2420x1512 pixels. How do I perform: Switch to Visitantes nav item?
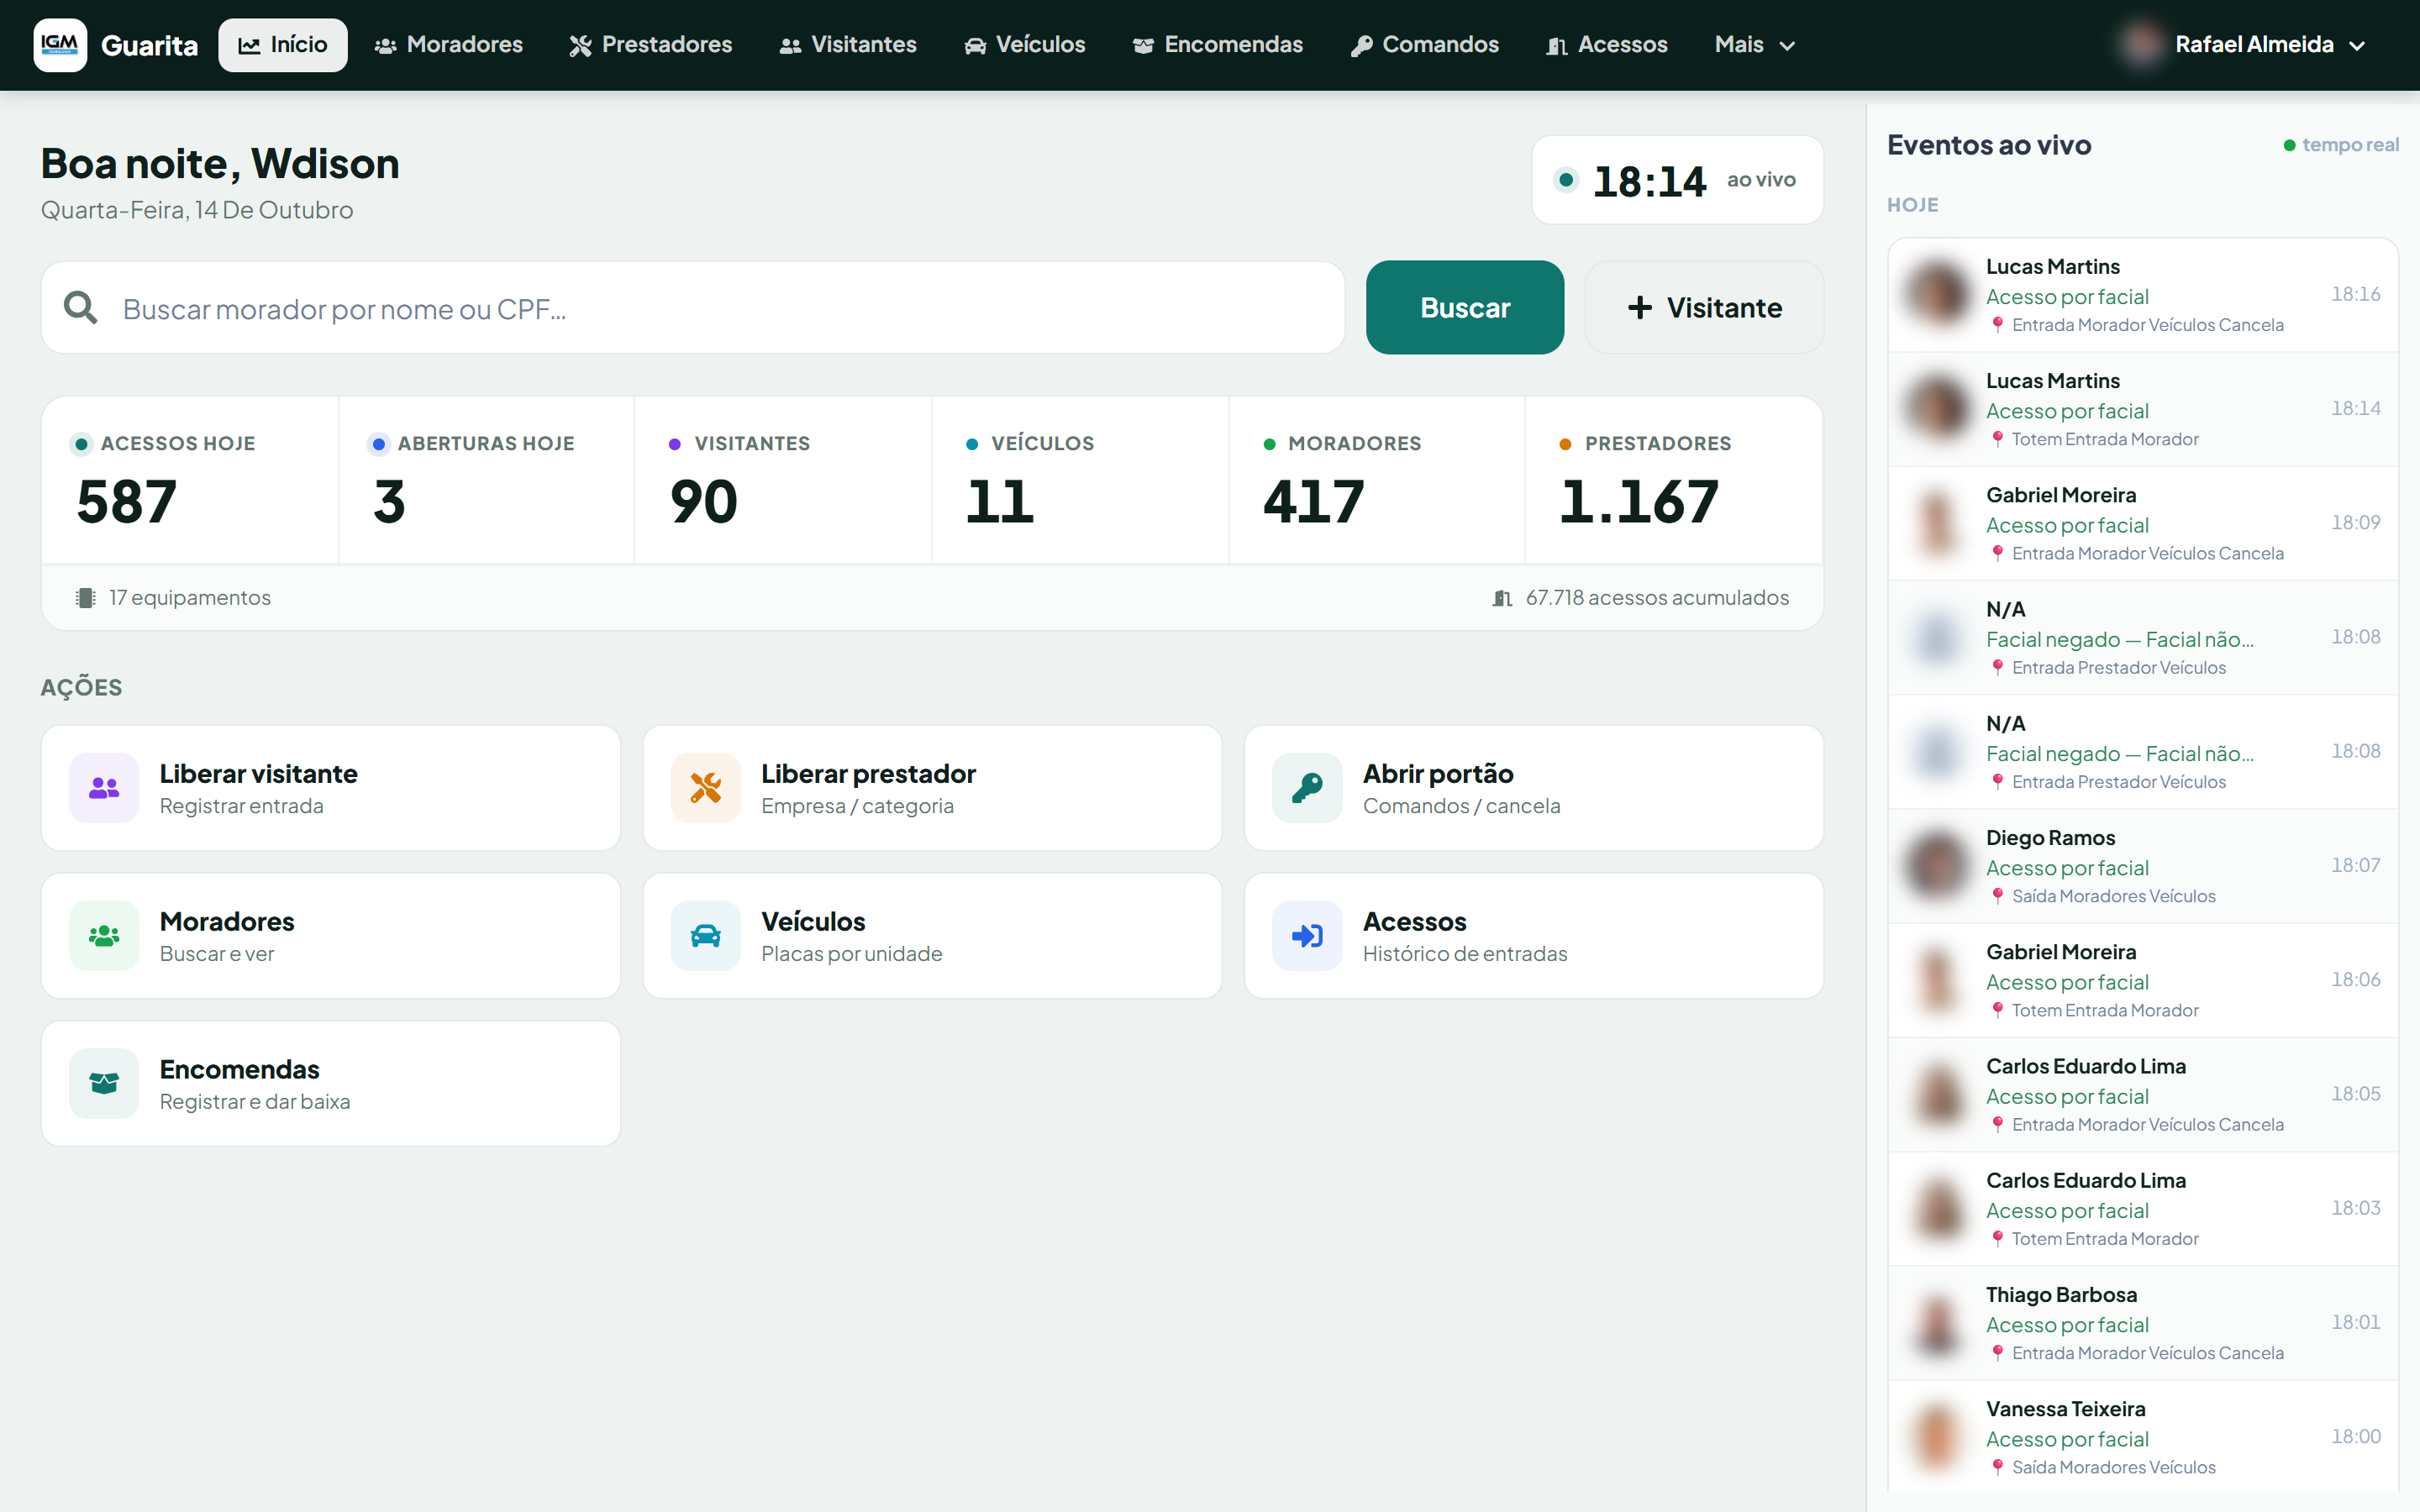coord(848,45)
